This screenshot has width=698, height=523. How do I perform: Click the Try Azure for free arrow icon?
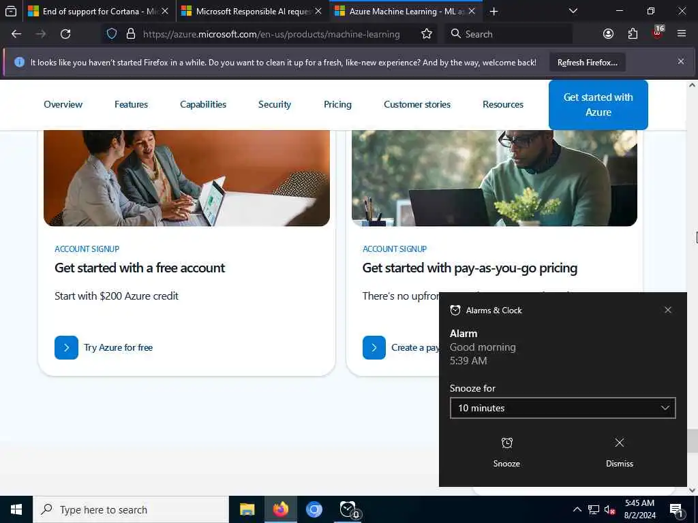(x=66, y=347)
